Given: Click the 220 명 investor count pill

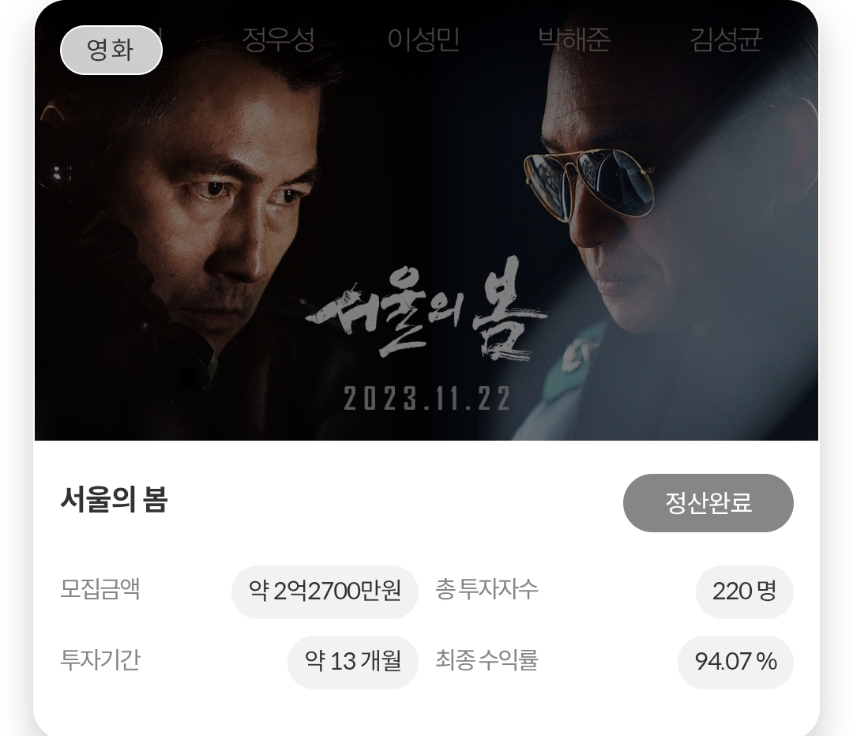Looking at the screenshot, I should (744, 591).
